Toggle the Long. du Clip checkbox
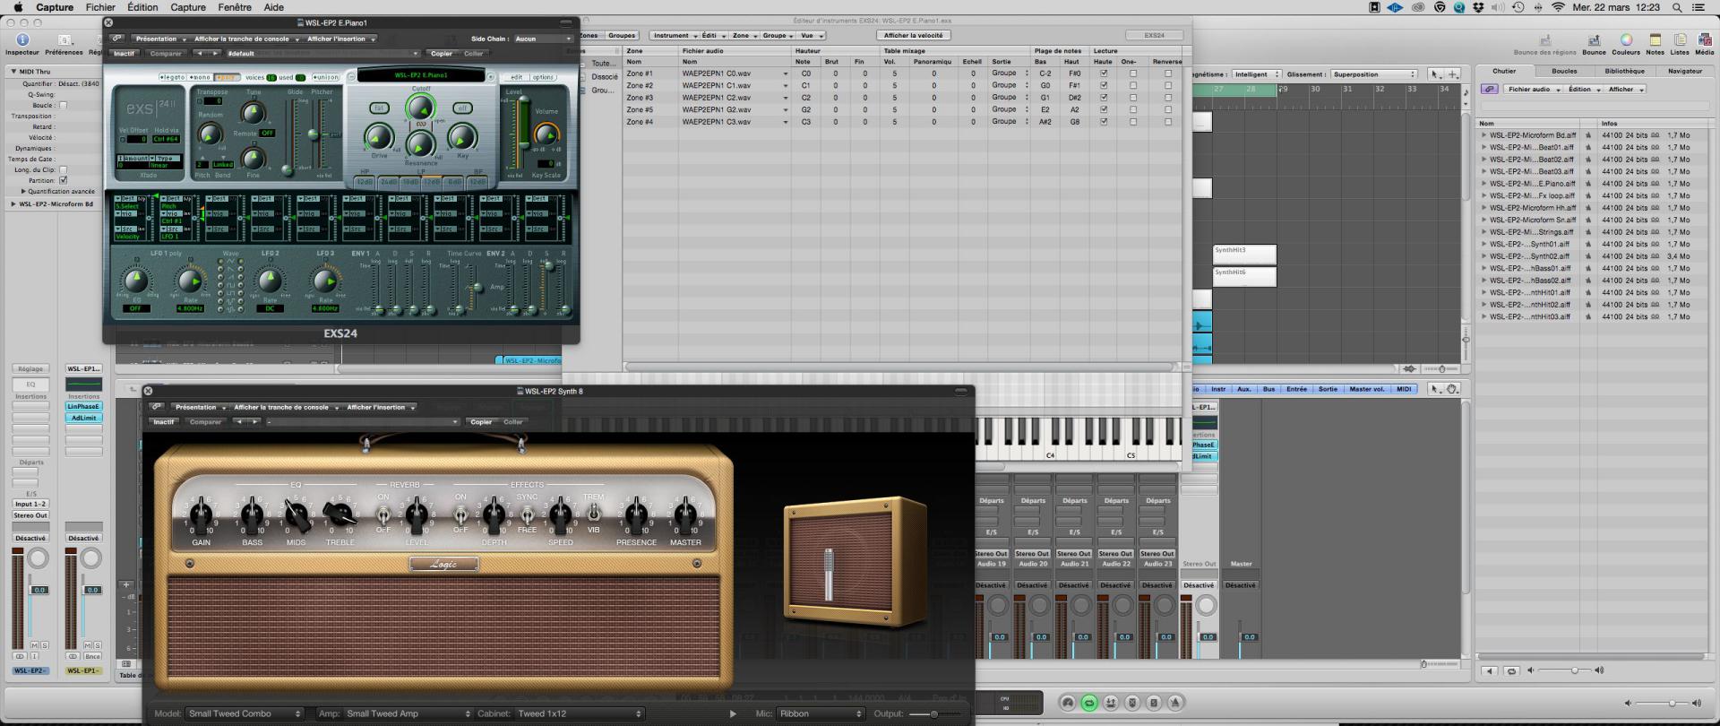The height and width of the screenshot is (726, 1720). click(x=63, y=170)
